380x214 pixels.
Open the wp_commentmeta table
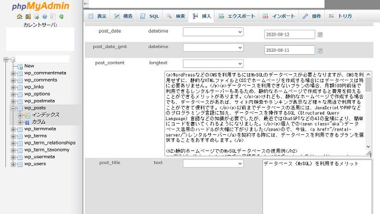(x=45, y=73)
